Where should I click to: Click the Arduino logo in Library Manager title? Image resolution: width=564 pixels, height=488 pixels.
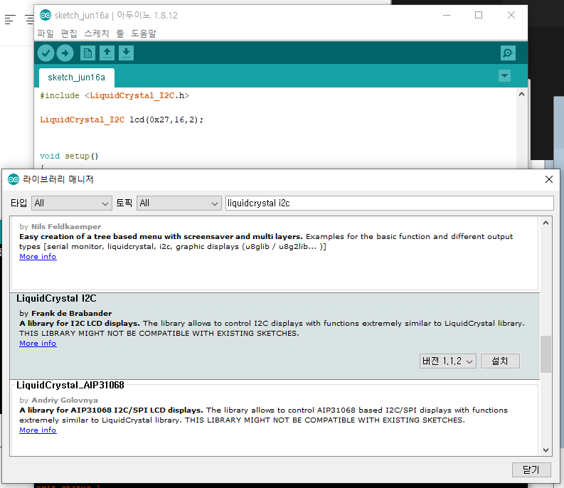pyautogui.click(x=14, y=179)
